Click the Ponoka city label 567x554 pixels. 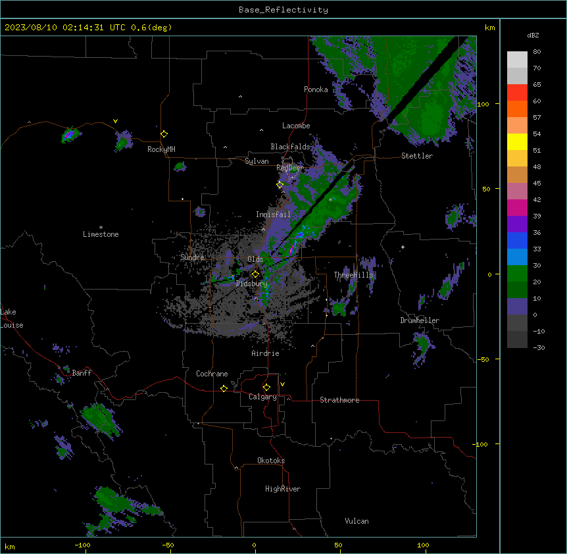(316, 89)
